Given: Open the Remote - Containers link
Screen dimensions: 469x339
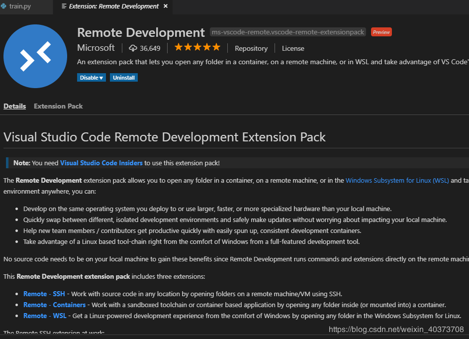Looking at the screenshot, I should pyautogui.click(x=54, y=305).
